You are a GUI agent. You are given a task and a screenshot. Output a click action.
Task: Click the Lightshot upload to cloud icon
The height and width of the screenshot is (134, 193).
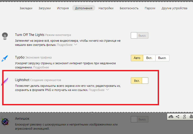pyautogui.click(x=171, y=117)
